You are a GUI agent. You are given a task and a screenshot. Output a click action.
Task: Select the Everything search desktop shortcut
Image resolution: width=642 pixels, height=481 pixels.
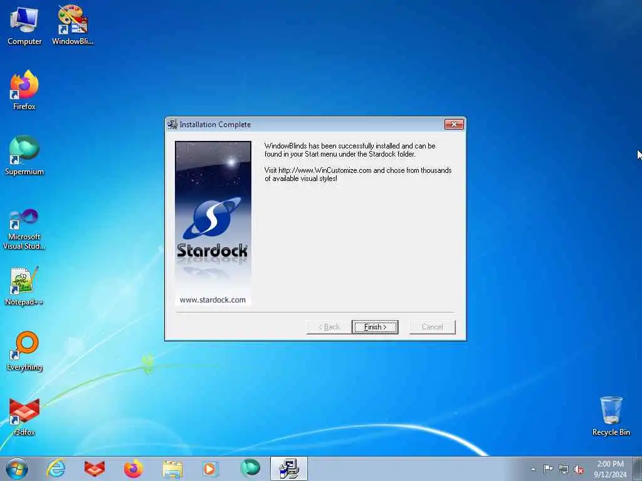(24, 351)
